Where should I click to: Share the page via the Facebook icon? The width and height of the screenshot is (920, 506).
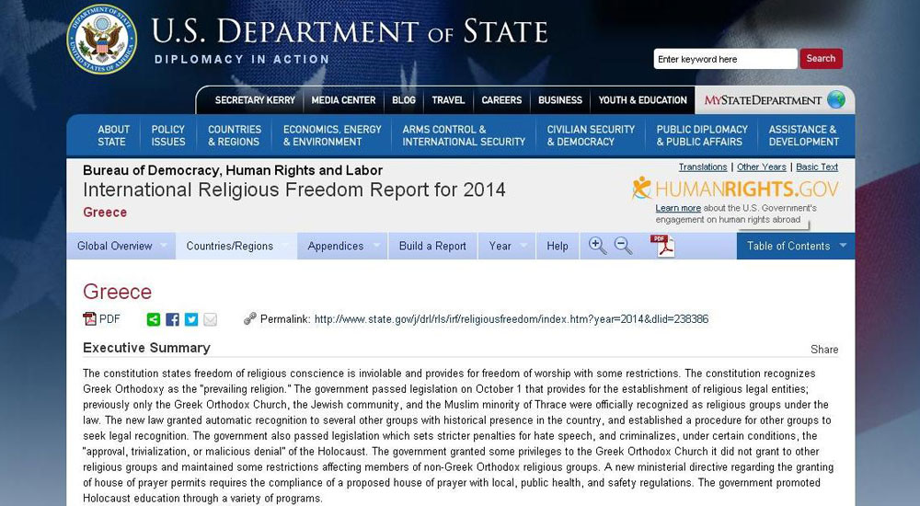173,319
